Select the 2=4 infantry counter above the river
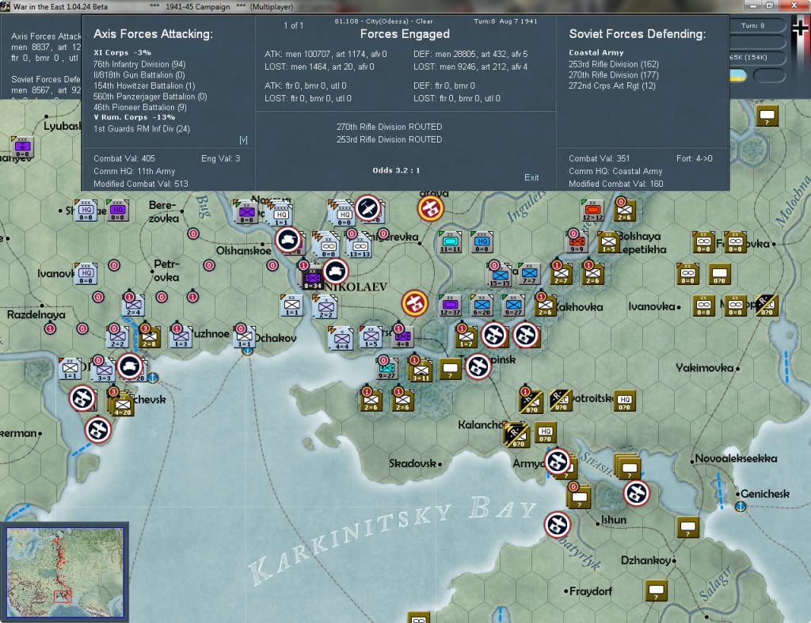 click(x=133, y=305)
